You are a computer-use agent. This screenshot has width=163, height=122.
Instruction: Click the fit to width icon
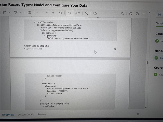[60, 13]
